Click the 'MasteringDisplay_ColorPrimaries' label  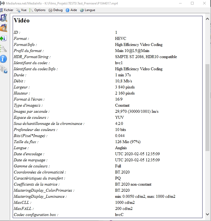(44, 190)
